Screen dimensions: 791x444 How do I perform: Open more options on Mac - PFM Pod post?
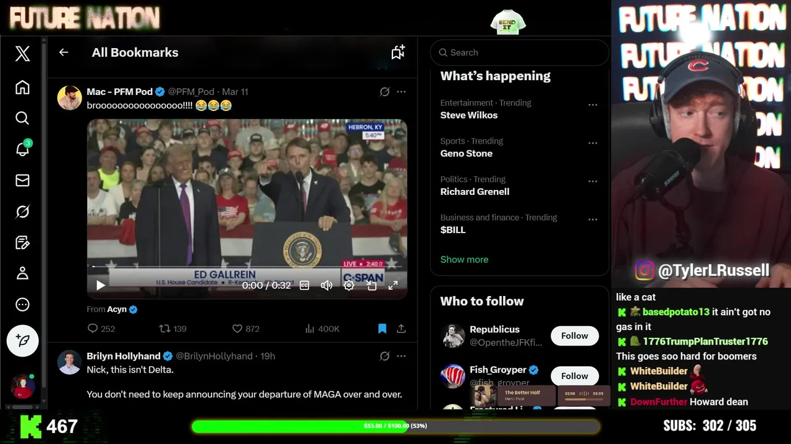click(401, 91)
